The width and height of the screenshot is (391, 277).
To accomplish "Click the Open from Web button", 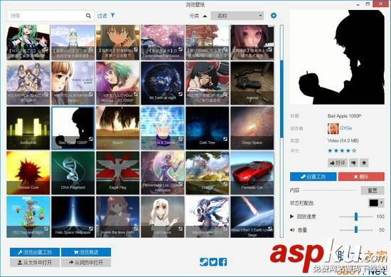I will pyautogui.click(x=86, y=263).
